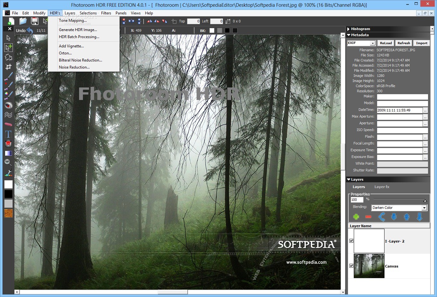Click the Undo arrow icon
Viewport: 437px width, 297px height.
coord(30,31)
